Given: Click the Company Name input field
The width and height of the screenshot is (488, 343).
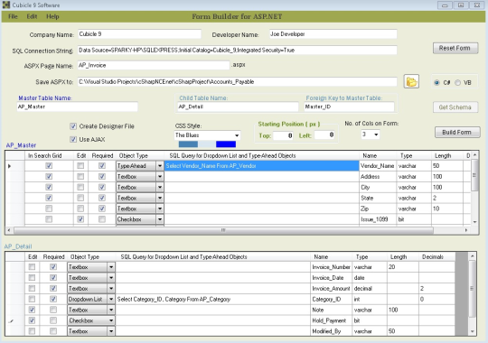Looking at the screenshot, I should [139, 34].
